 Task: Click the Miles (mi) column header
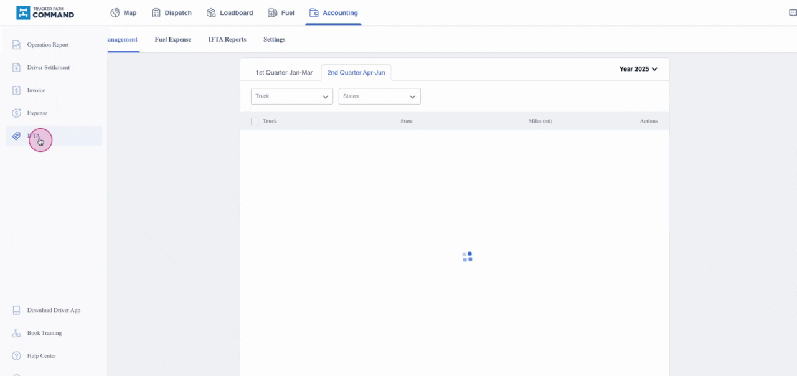(540, 121)
